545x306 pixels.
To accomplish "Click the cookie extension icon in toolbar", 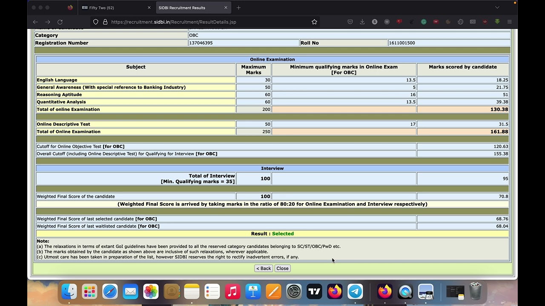I will tap(461, 22).
